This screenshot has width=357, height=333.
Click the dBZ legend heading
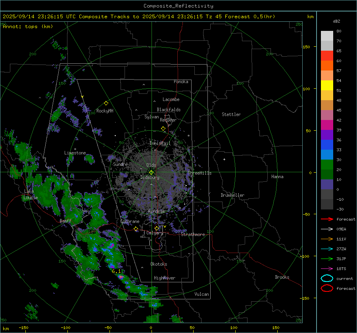pos(336,21)
